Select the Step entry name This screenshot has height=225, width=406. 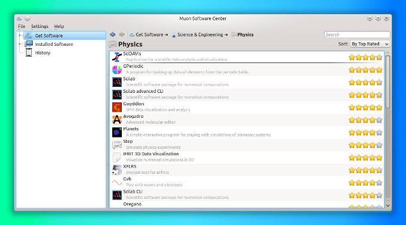click(x=128, y=142)
